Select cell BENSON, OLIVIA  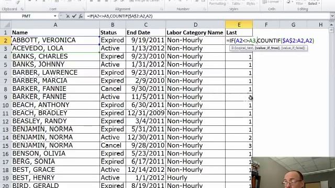[55, 154]
